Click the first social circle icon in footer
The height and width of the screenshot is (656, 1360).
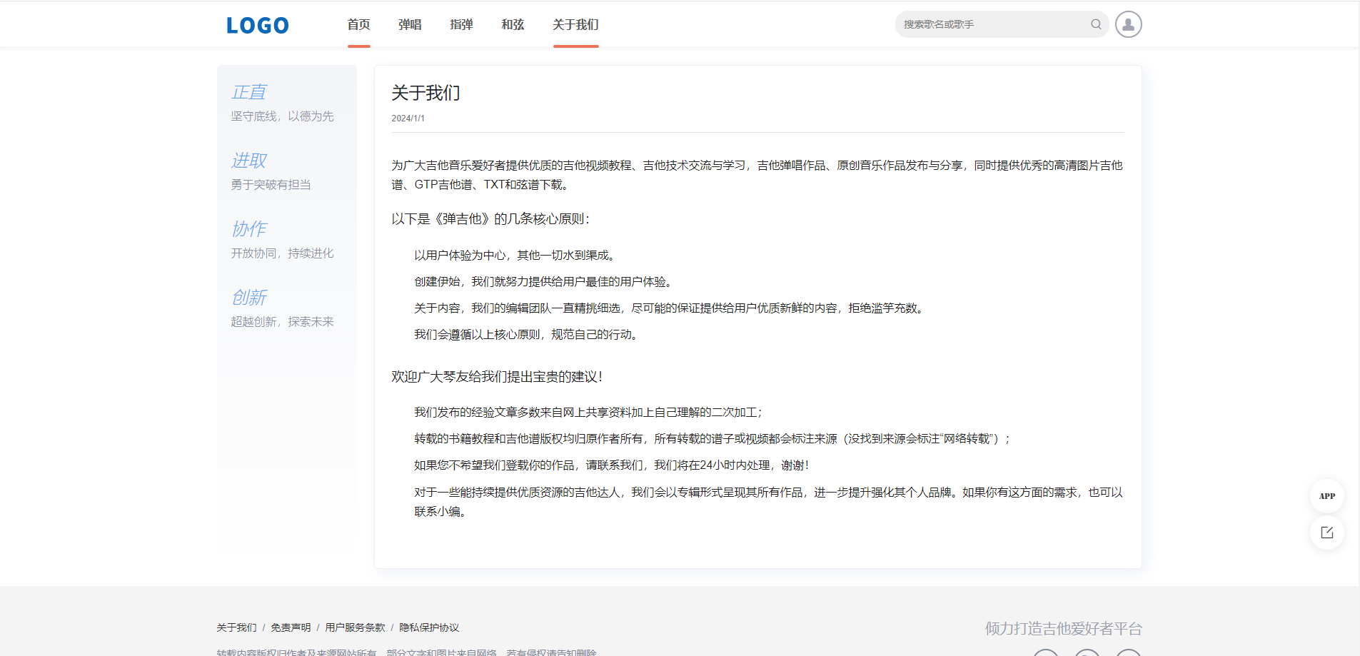pyautogui.click(x=1045, y=654)
